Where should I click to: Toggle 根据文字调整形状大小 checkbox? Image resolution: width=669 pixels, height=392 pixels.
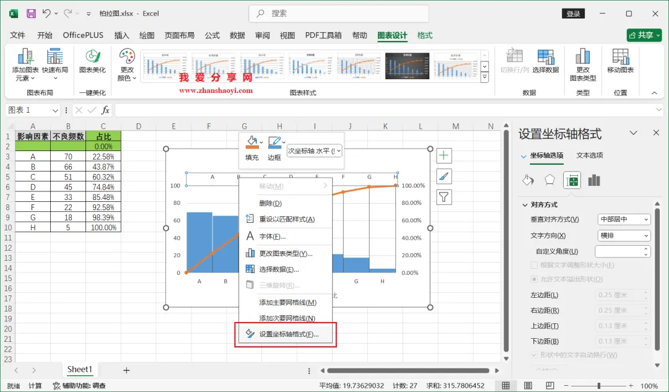point(534,265)
